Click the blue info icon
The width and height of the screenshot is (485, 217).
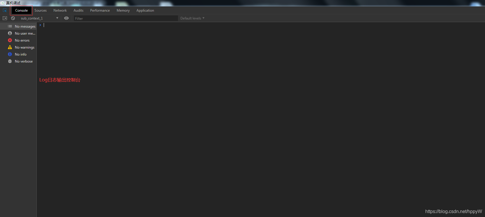tap(10, 54)
